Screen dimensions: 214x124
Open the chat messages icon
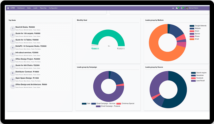[177, 8]
